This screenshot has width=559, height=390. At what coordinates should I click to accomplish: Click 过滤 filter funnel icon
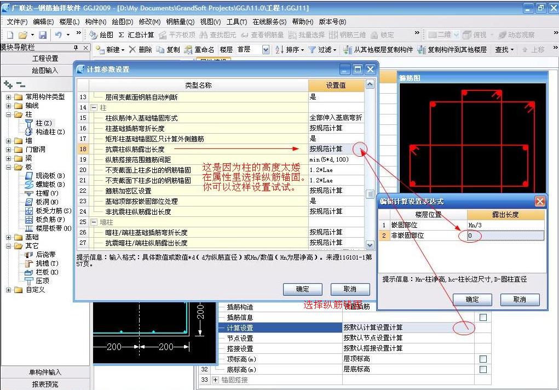(x=322, y=50)
